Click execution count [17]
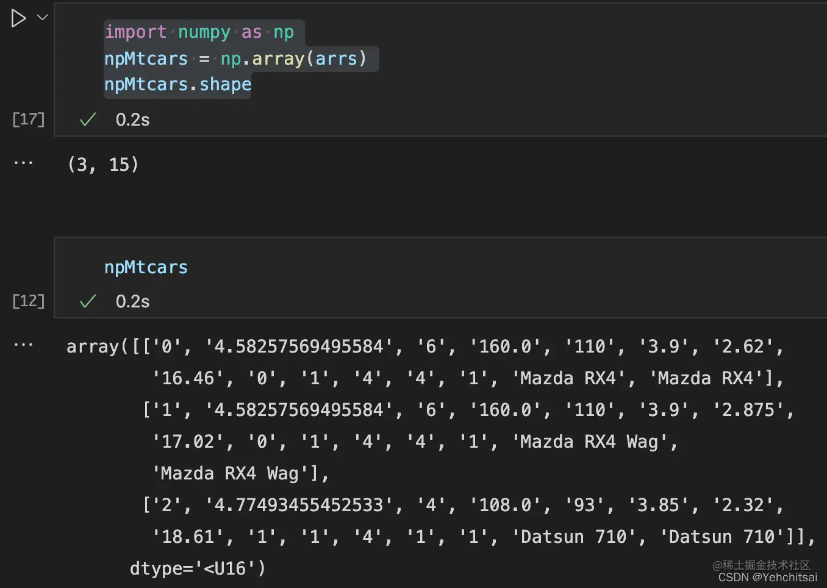The height and width of the screenshot is (588, 827). click(x=29, y=119)
